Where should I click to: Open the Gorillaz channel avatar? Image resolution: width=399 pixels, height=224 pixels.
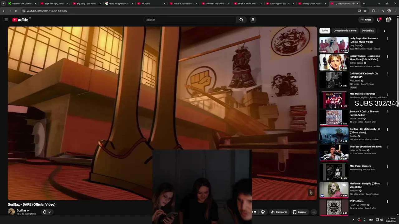[11, 212]
